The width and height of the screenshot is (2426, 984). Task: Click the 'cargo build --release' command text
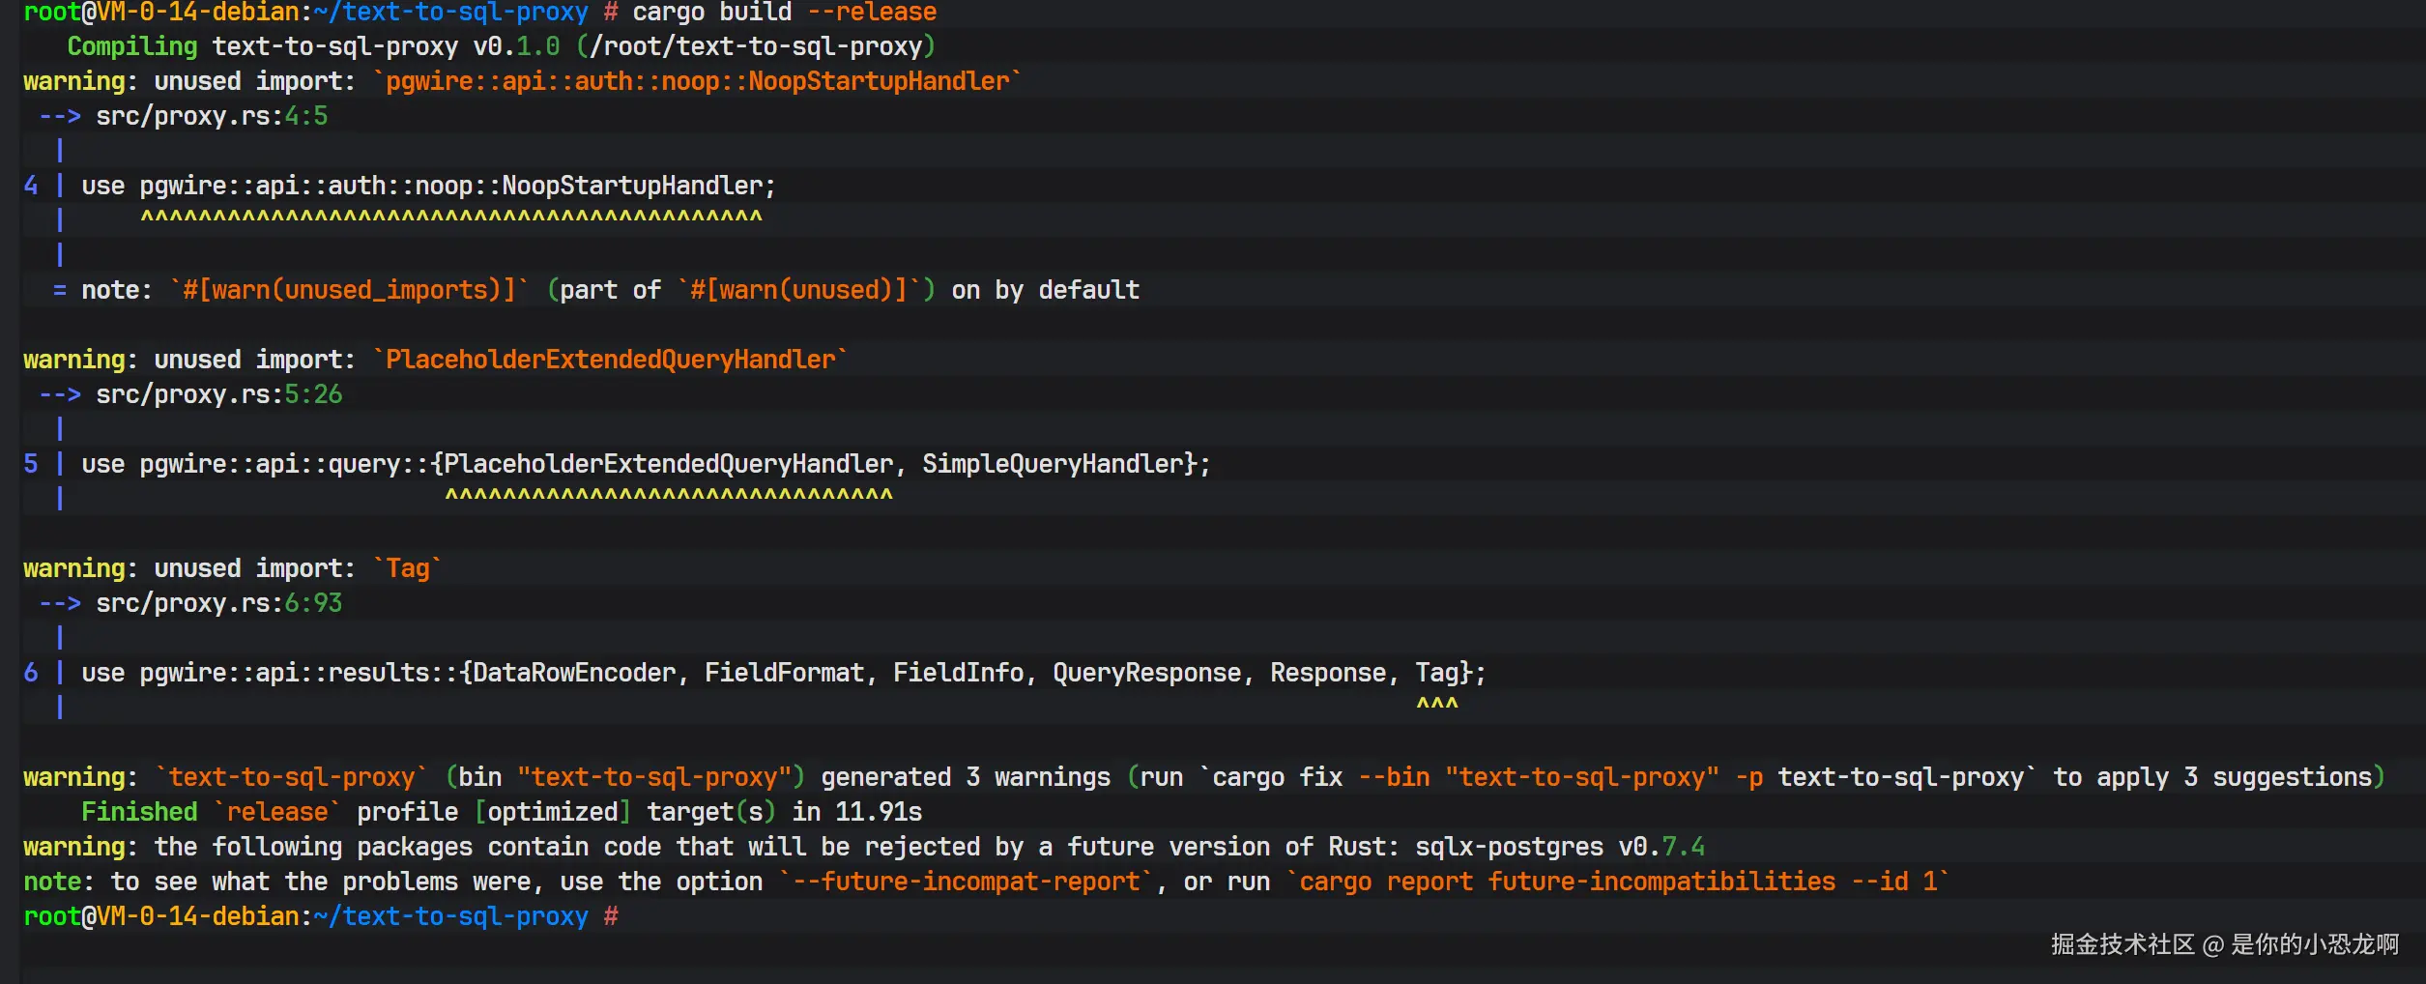point(784,13)
